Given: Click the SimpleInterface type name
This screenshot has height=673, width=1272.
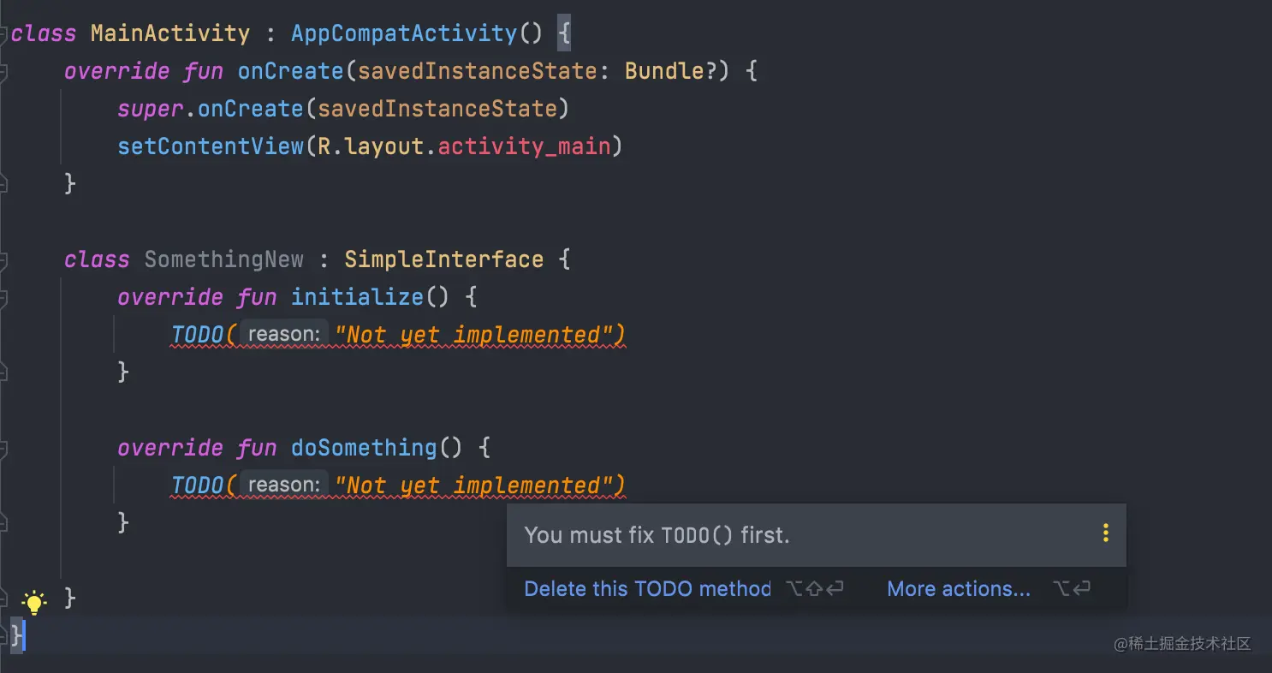Looking at the screenshot, I should tap(443, 259).
